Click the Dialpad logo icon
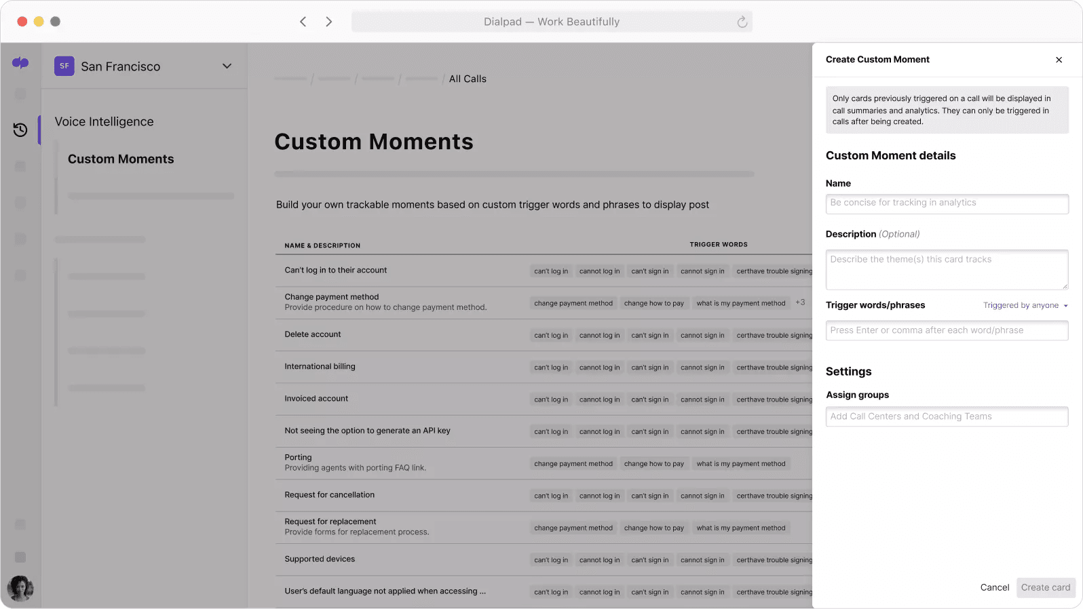Viewport: 1083px width, 609px height. [x=20, y=63]
